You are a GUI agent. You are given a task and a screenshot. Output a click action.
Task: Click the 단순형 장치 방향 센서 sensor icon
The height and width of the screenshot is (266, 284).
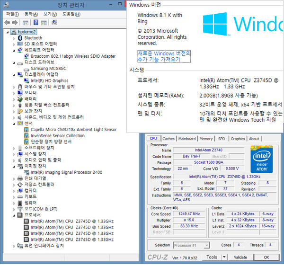(26, 142)
